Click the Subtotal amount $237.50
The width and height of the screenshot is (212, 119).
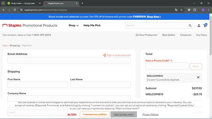197,88
